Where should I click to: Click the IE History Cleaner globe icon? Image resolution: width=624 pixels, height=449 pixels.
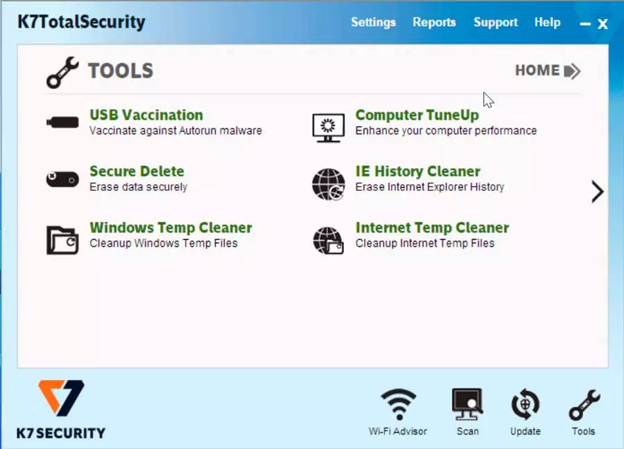[x=329, y=184]
